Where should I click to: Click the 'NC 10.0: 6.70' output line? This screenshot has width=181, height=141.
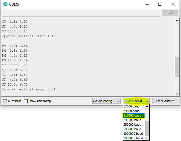point(15,84)
